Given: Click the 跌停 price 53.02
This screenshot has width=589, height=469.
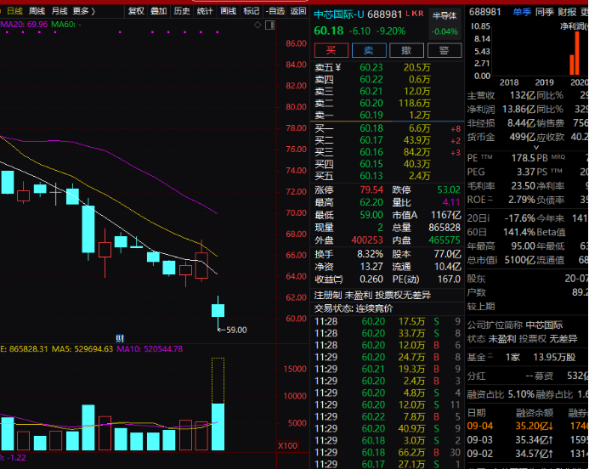Looking at the screenshot, I should (449, 189).
